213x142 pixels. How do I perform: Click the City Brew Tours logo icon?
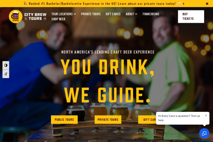pos(16,16)
